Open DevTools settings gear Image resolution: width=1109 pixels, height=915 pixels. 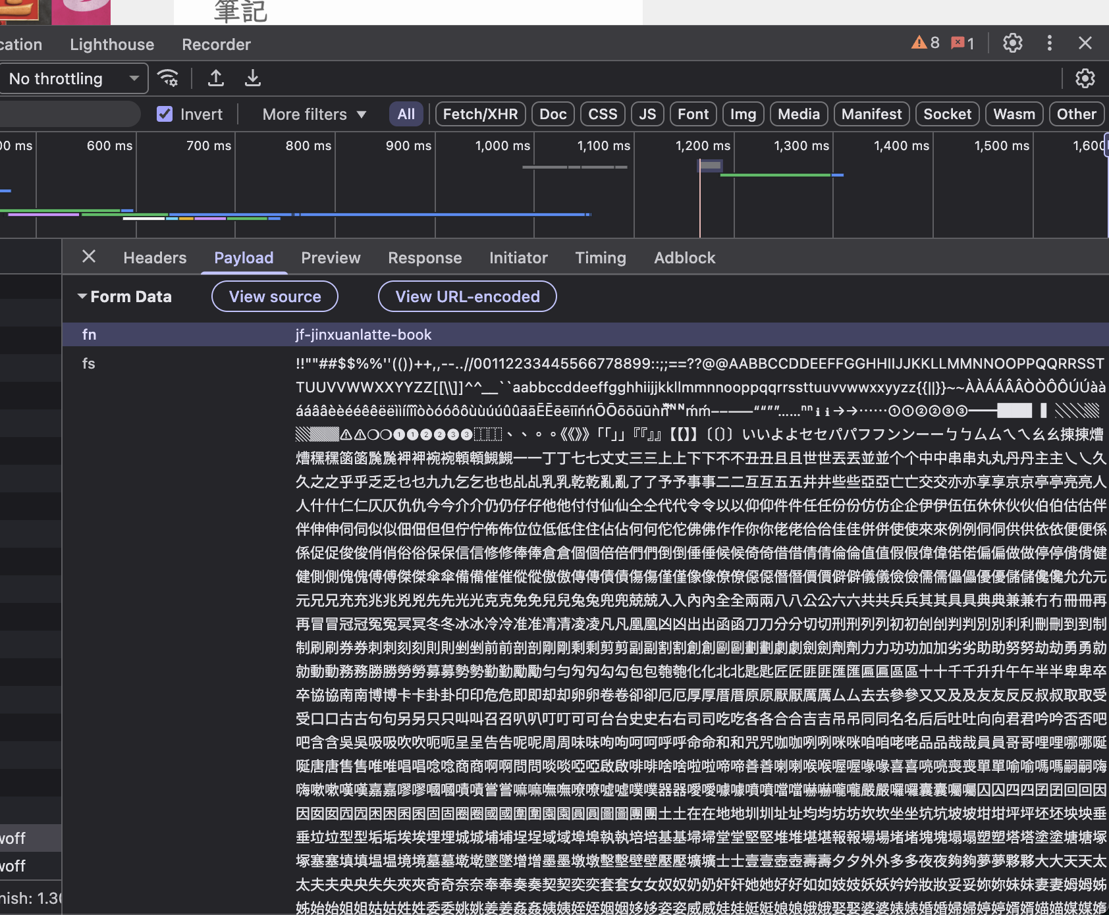[1012, 43]
